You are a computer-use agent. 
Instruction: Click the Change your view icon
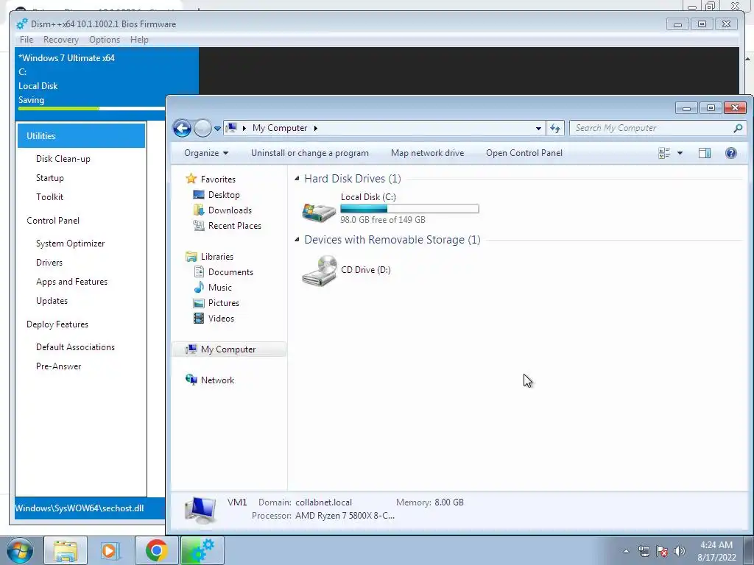[664, 153]
